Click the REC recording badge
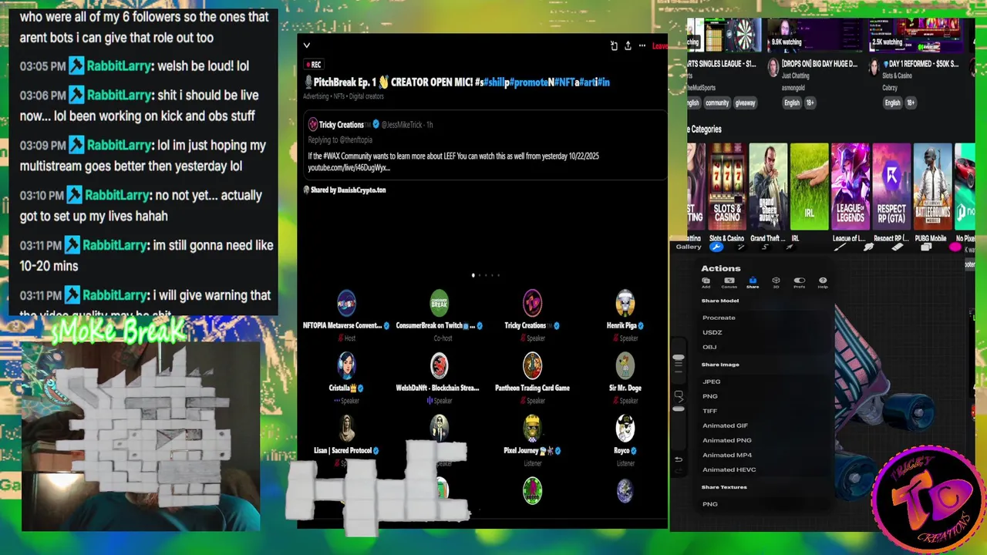This screenshot has width=987, height=555. (x=313, y=65)
